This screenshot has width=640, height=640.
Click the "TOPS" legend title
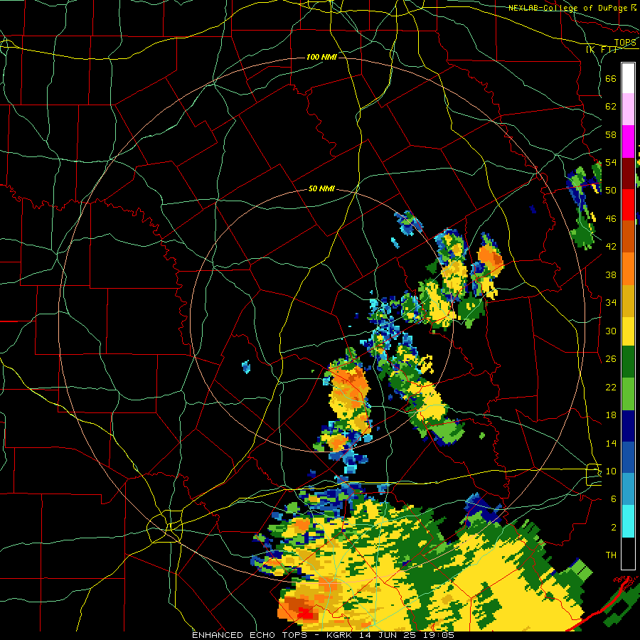click(625, 43)
